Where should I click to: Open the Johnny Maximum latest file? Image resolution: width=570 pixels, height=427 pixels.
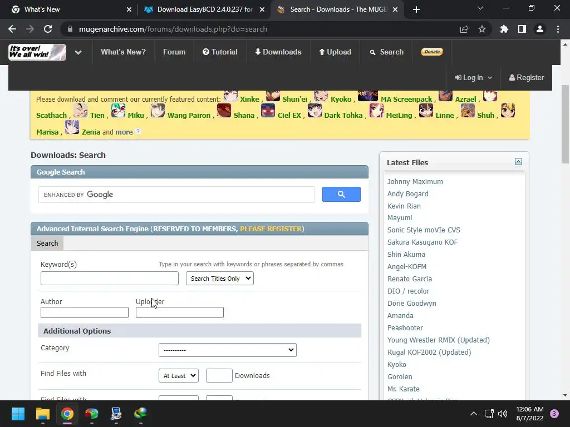click(415, 182)
